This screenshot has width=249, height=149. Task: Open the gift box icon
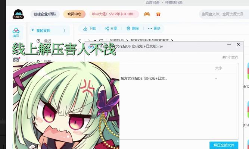(x=158, y=14)
